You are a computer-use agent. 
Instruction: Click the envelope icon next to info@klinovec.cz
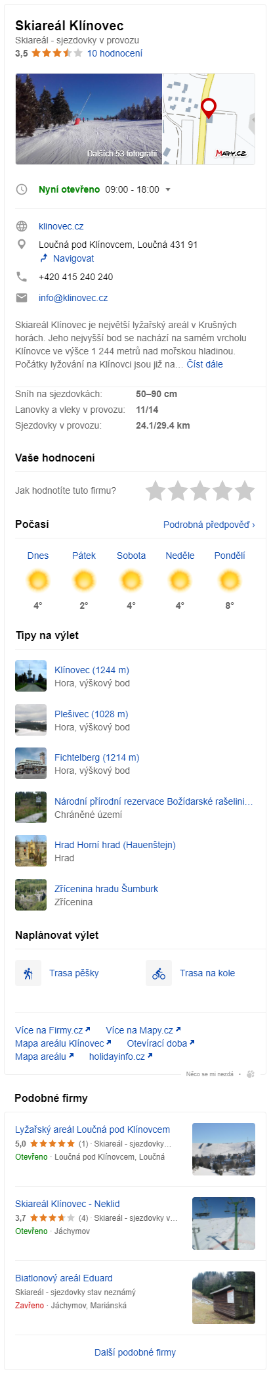coord(22,298)
